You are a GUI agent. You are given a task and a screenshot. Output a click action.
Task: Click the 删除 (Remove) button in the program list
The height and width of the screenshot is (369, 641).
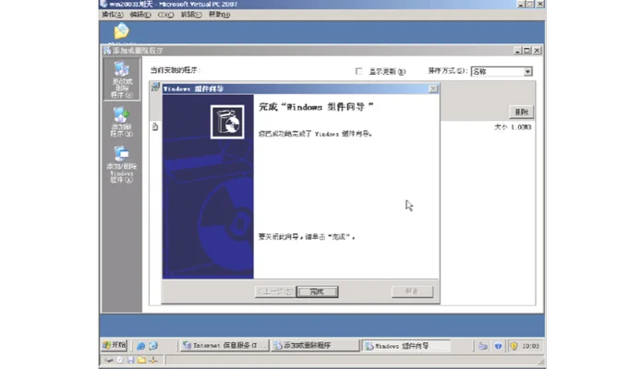pyautogui.click(x=521, y=112)
